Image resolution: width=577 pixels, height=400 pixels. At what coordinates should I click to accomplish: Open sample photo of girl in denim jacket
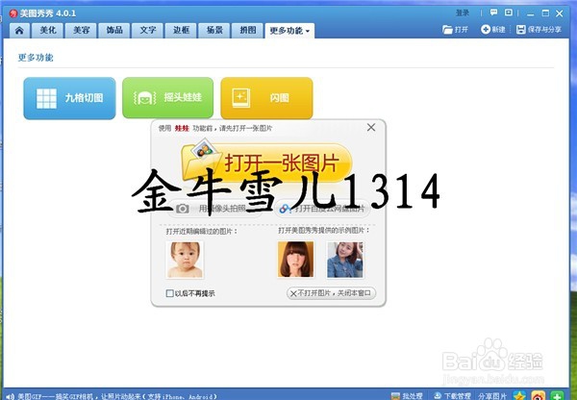(x=345, y=260)
